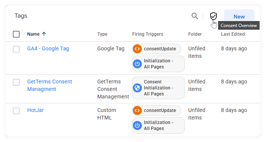This screenshot has height=142, width=266.
Task: Toggle the select-all tags checkbox
Action: point(16,34)
